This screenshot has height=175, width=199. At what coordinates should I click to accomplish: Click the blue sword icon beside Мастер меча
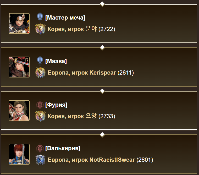[x=40, y=17]
